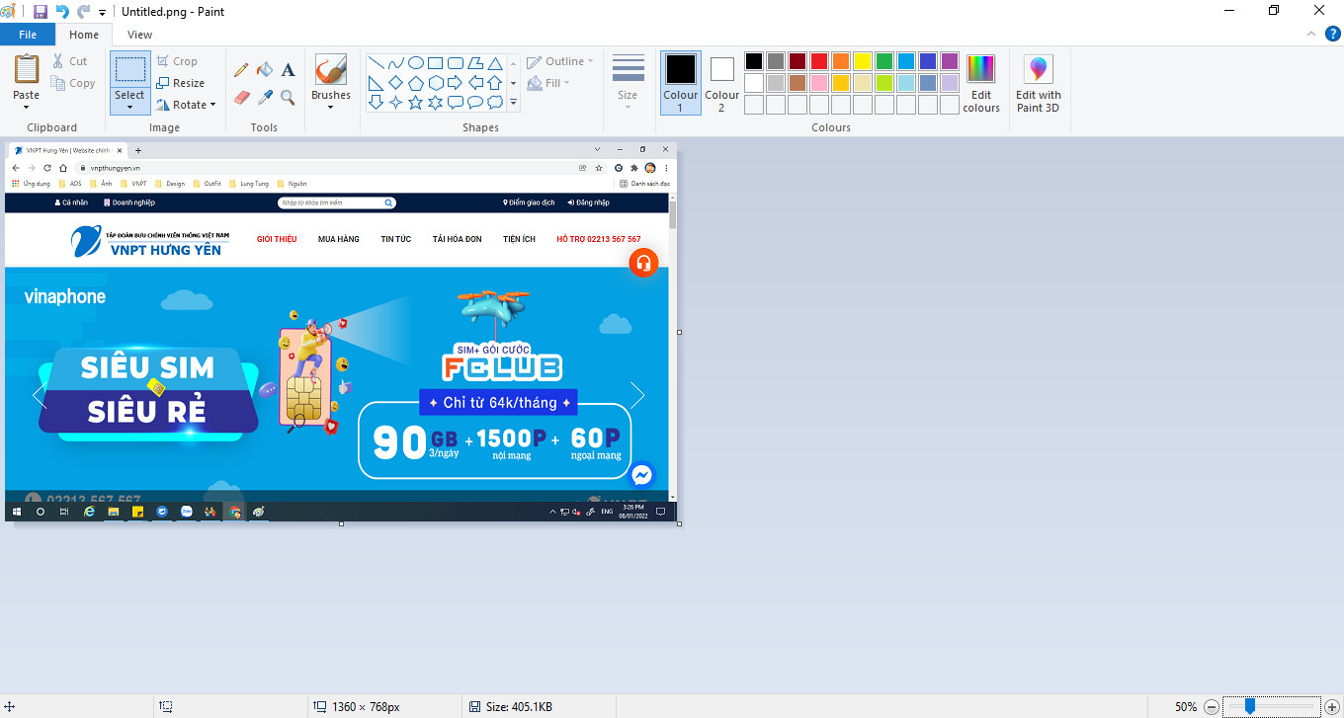The image size is (1344, 718).
Task: Activate the Colour 2 background box
Action: [x=721, y=83]
